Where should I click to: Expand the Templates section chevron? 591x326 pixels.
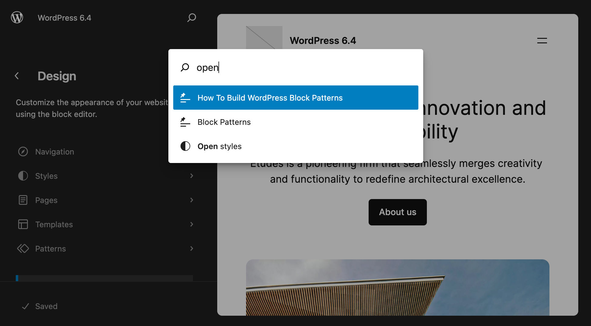pyautogui.click(x=191, y=224)
